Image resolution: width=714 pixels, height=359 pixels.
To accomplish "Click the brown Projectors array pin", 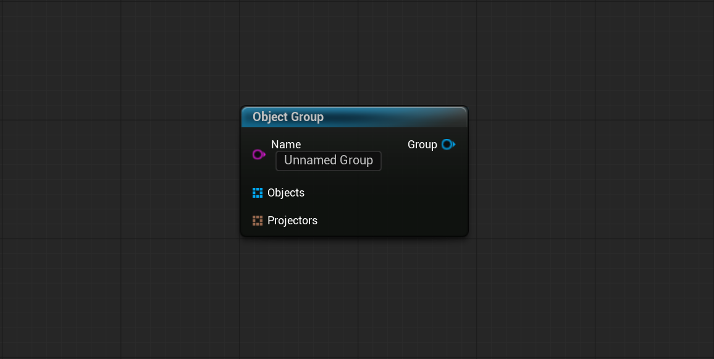I will pyautogui.click(x=258, y=221).
